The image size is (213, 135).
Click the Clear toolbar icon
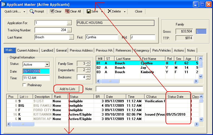click(52, 11)
